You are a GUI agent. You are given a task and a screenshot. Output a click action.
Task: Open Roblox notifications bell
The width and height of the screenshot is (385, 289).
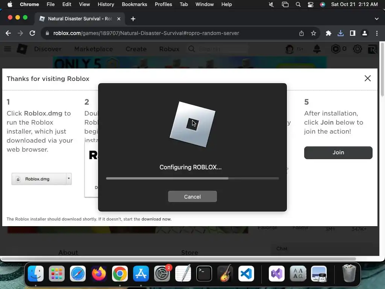[317, 49]
